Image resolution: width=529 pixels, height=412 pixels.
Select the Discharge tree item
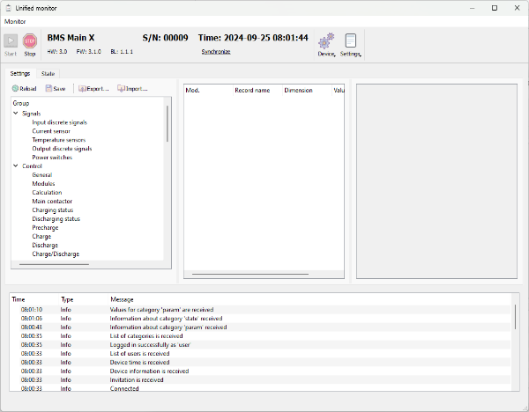45,245
